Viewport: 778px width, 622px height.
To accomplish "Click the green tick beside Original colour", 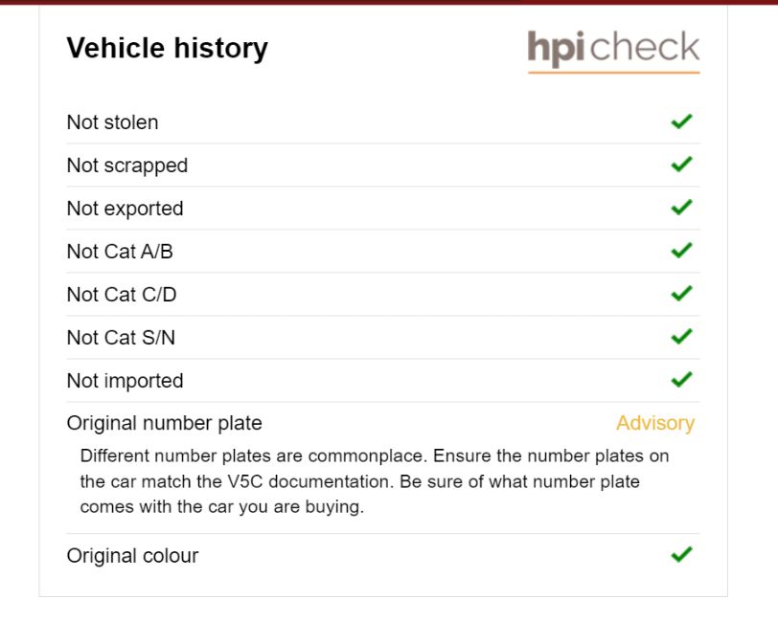I will [681, 555].
